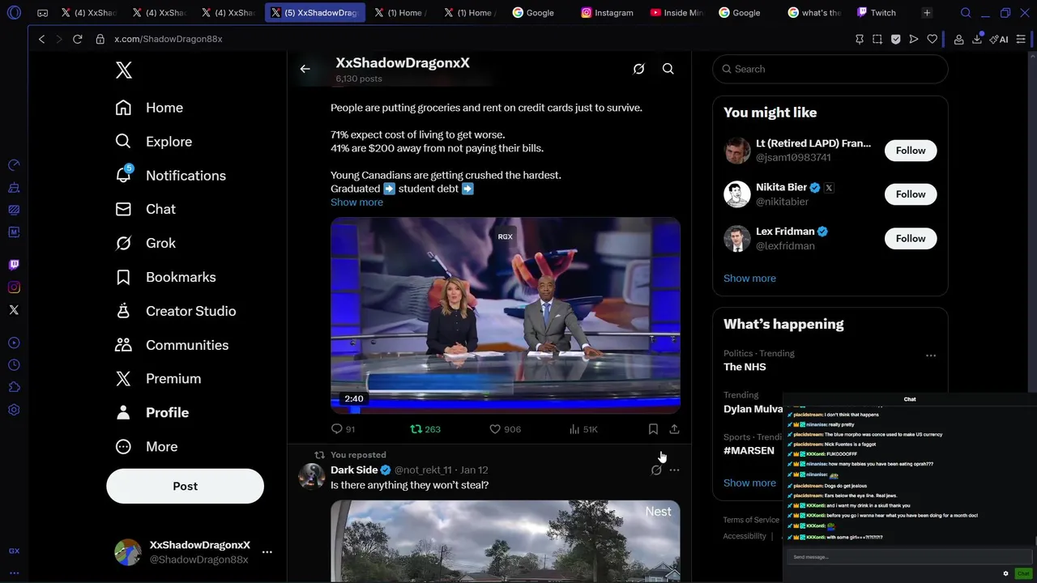Reload the page
Viewport: 1037px width, 583px height.
point(77,39)
